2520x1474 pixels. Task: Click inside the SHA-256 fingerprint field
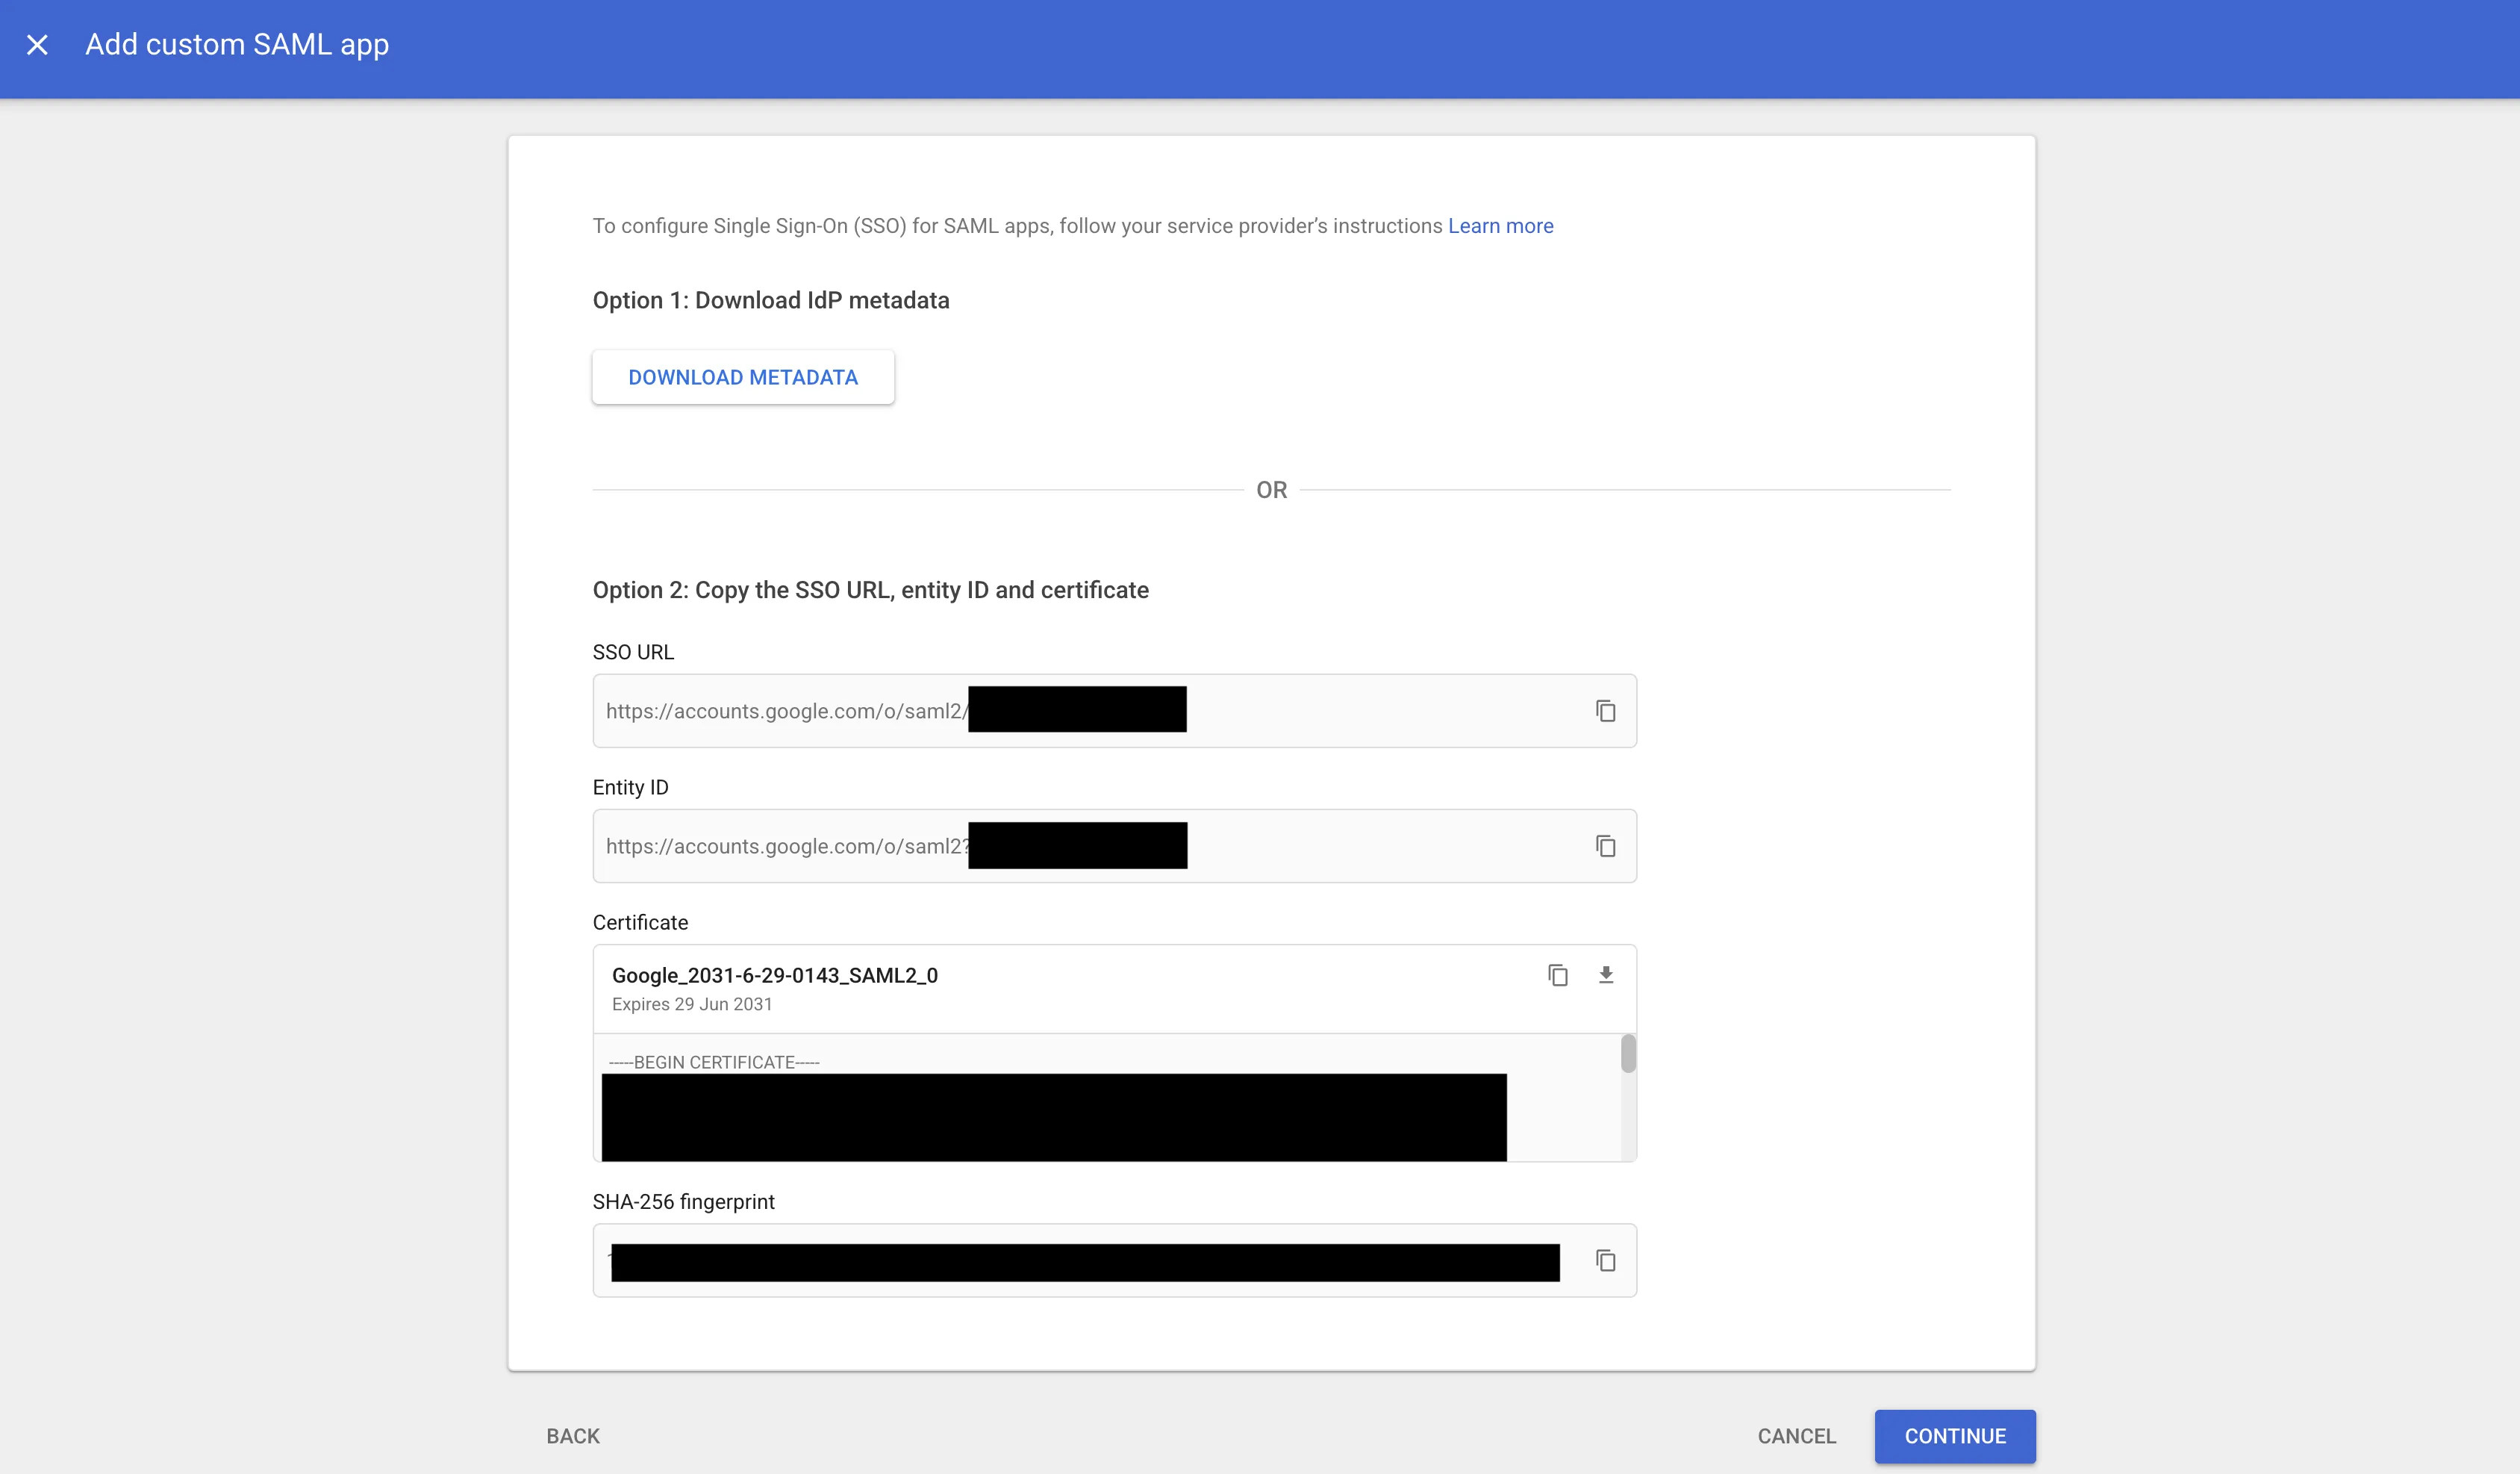click(1114, 1260)
